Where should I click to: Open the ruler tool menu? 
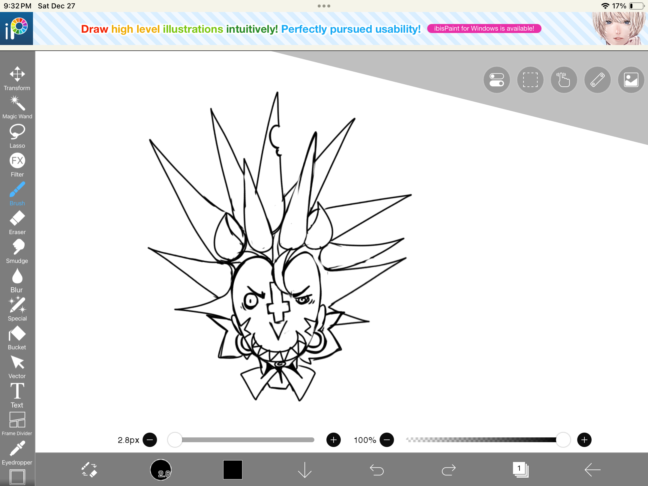pos(597,80)
